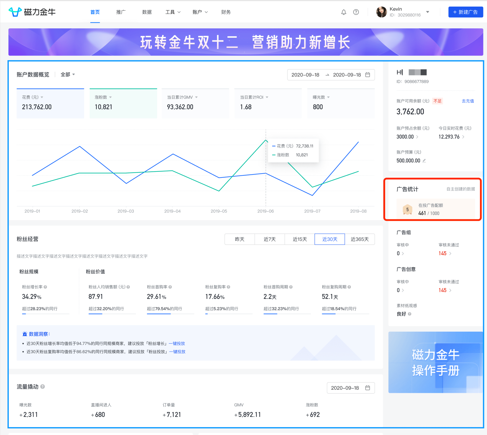Click the 粉丝复购周期 progress bar
487x435 pixels.
click(345, 314)
